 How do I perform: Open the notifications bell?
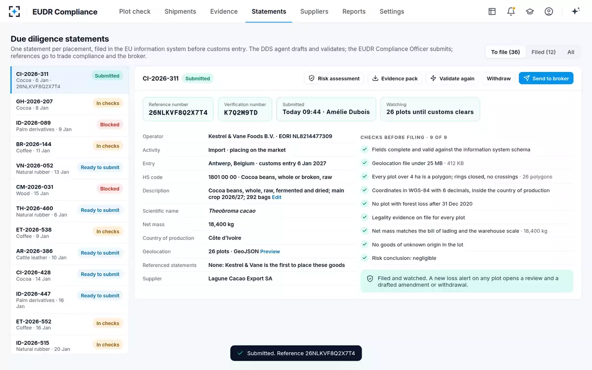(511, 11)
